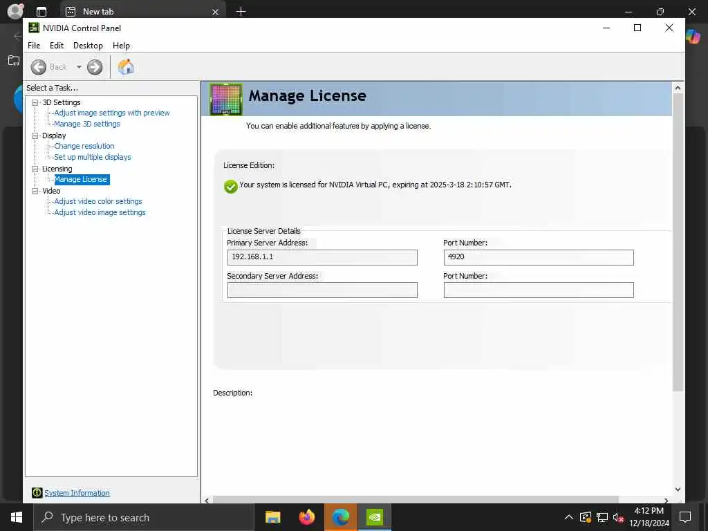The height and width of the screenshot is (531, 708).
Task: Click the Primary Server Address field
Action: point(322,257)
